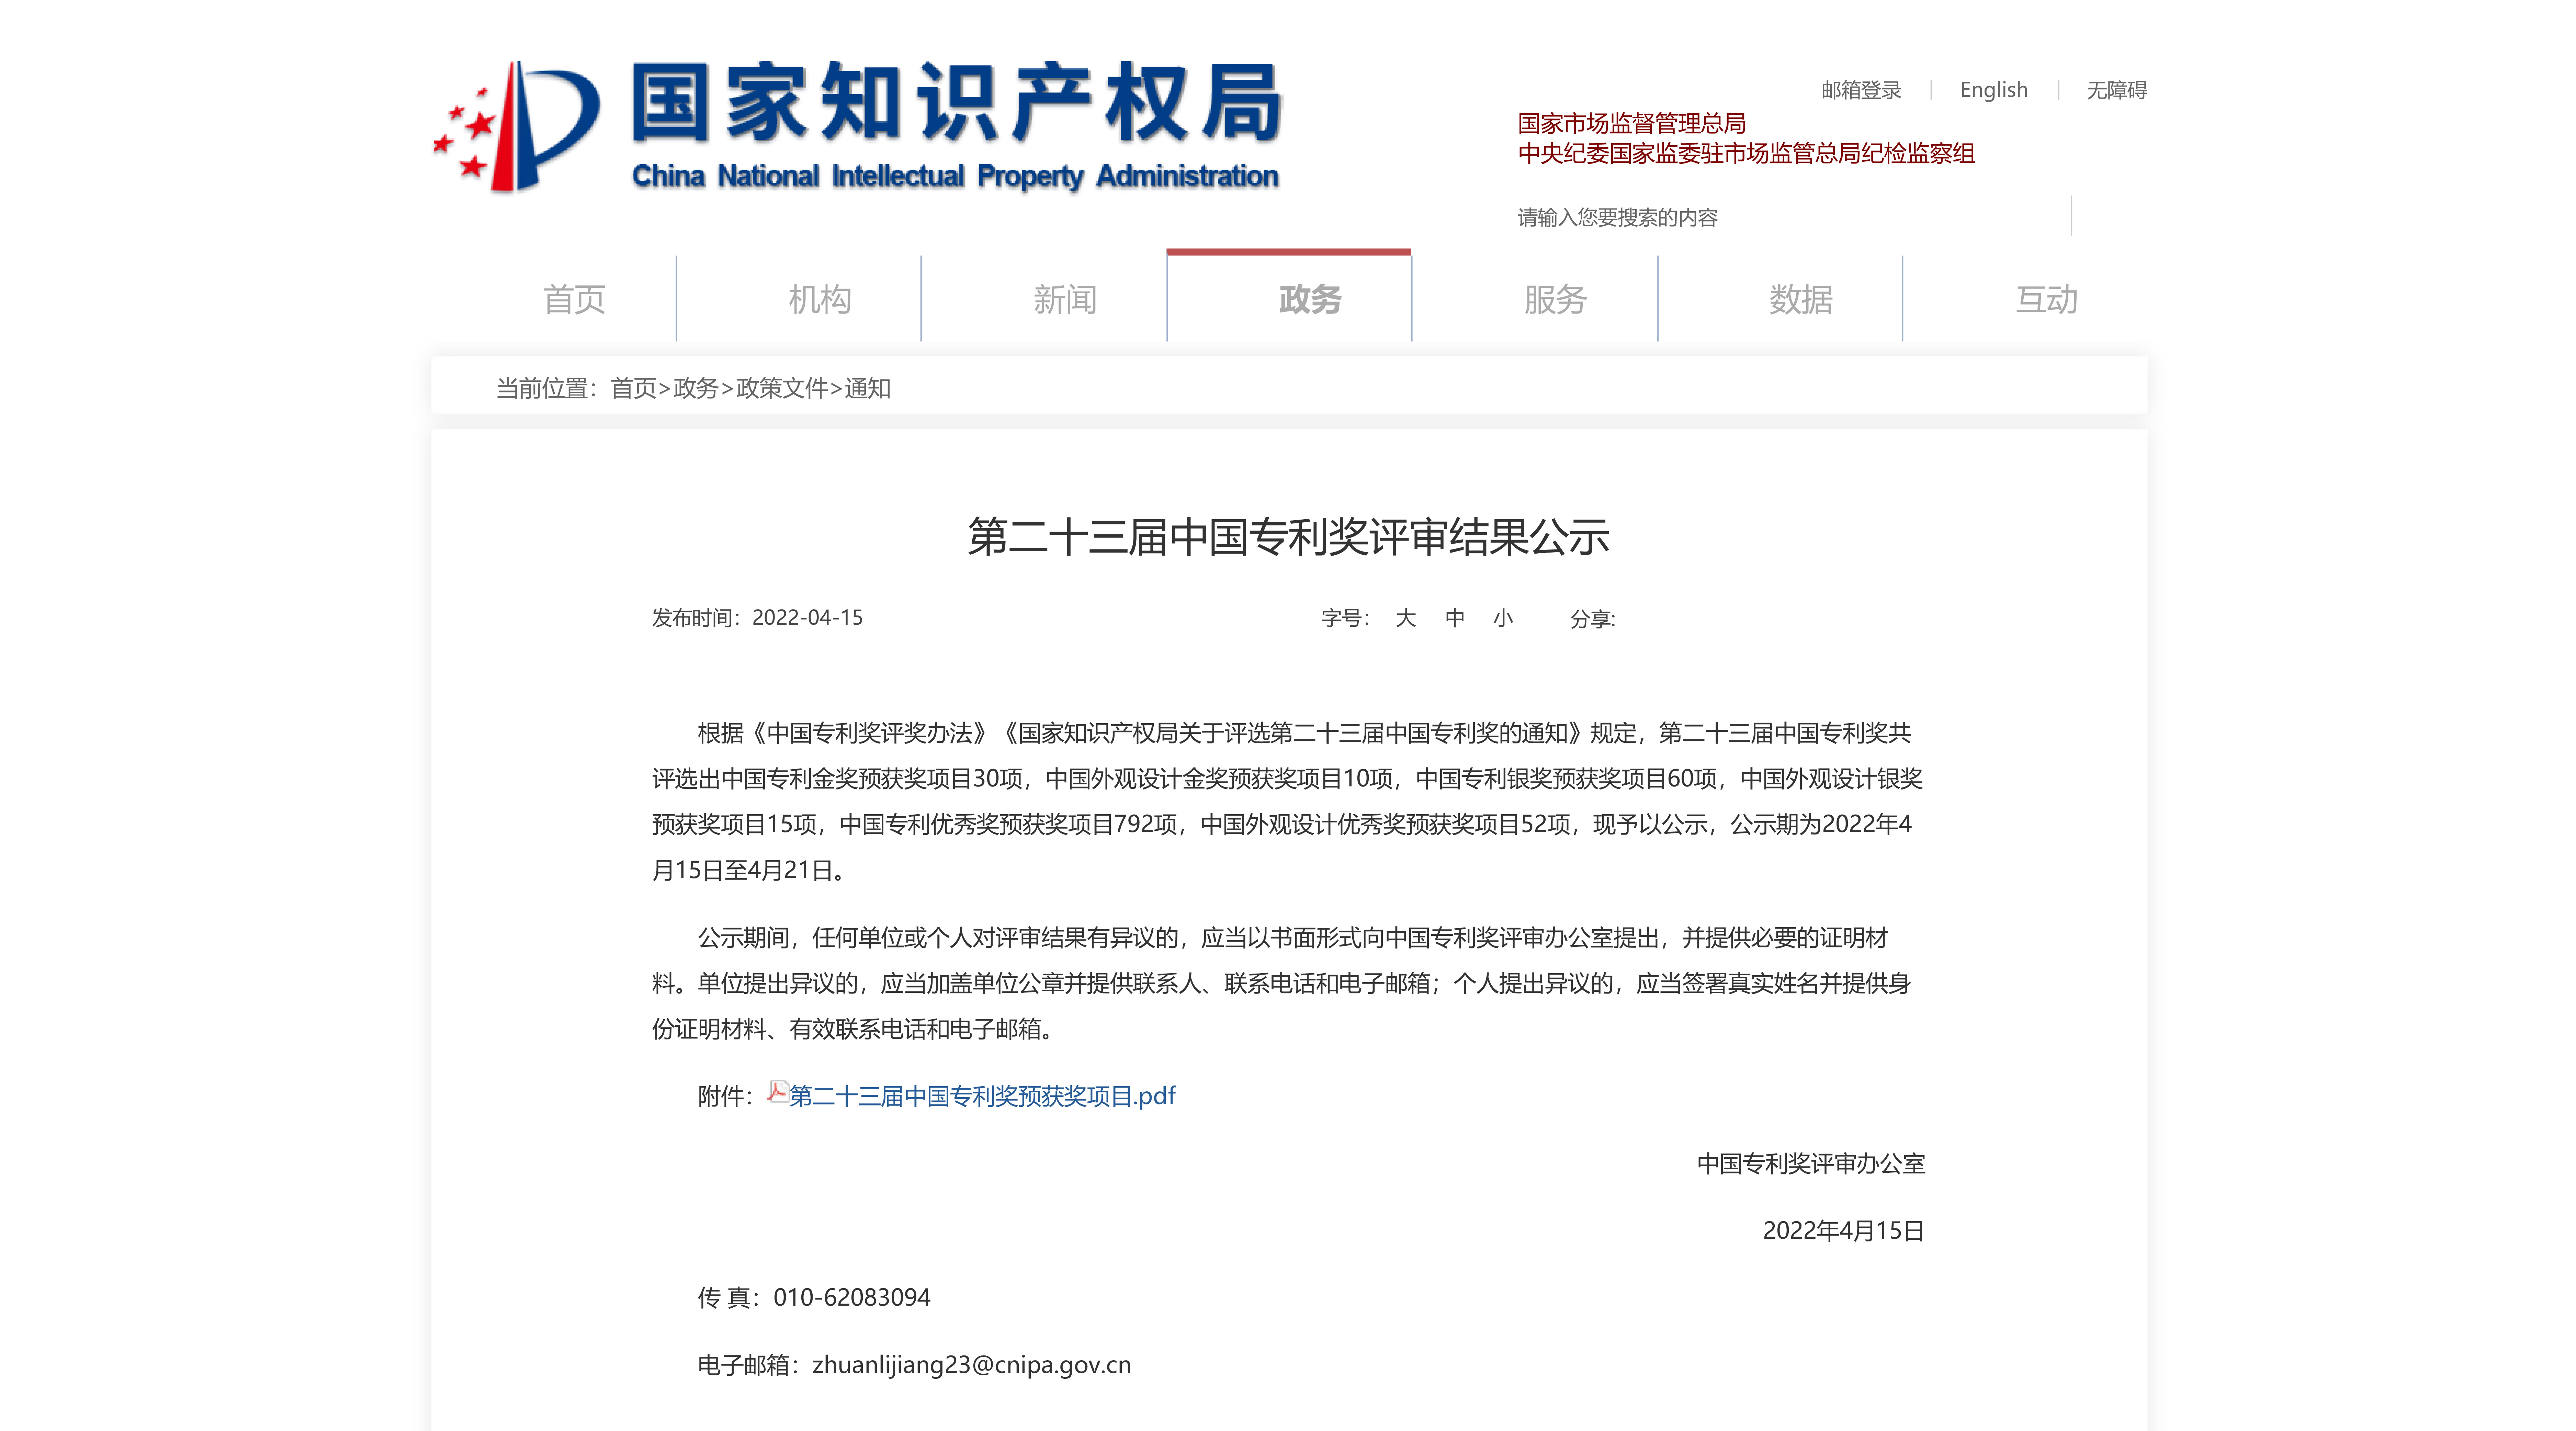Click 通知 in the breadcrumb path
The height and width of the screenshot is (1431, 2576).
tap(867, 388)
